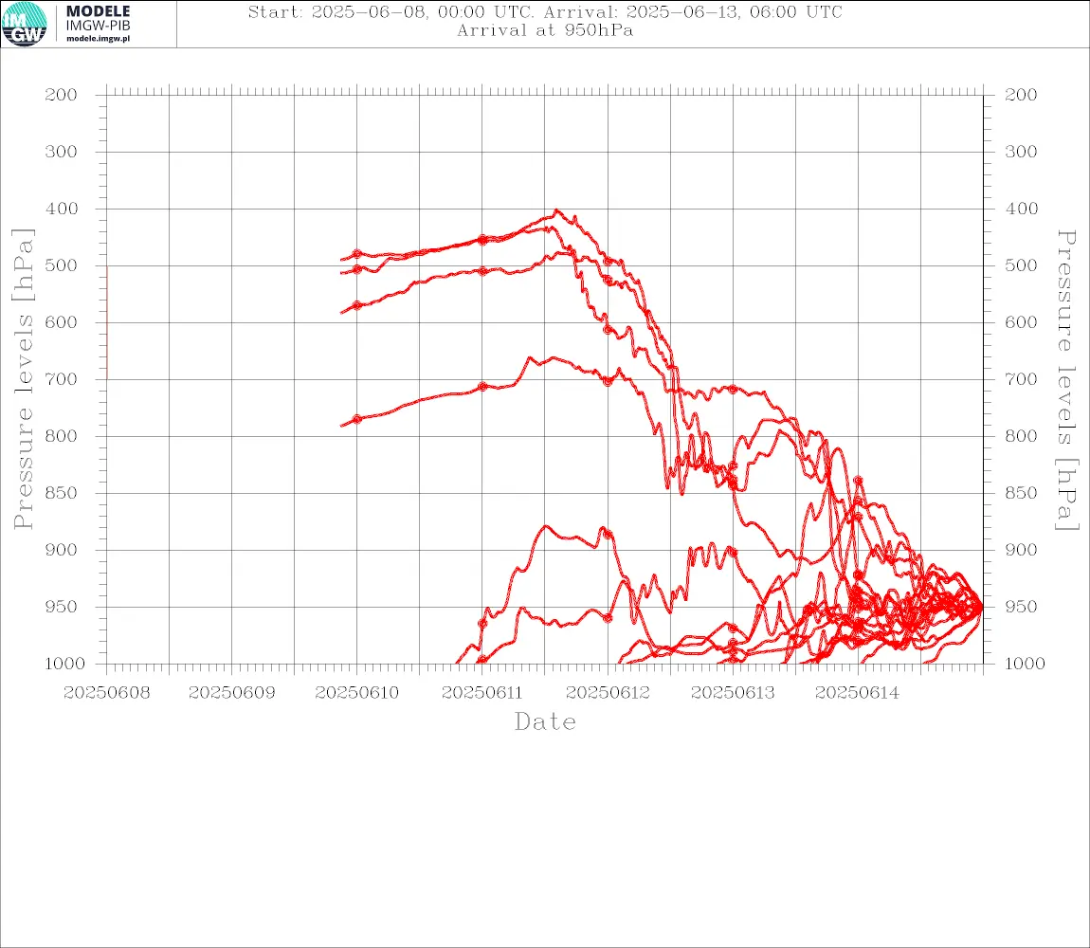Click the right axis 500 label
Image resolution: width=1090 pixels, height=948 pixels.
[x=1021, y=265]
